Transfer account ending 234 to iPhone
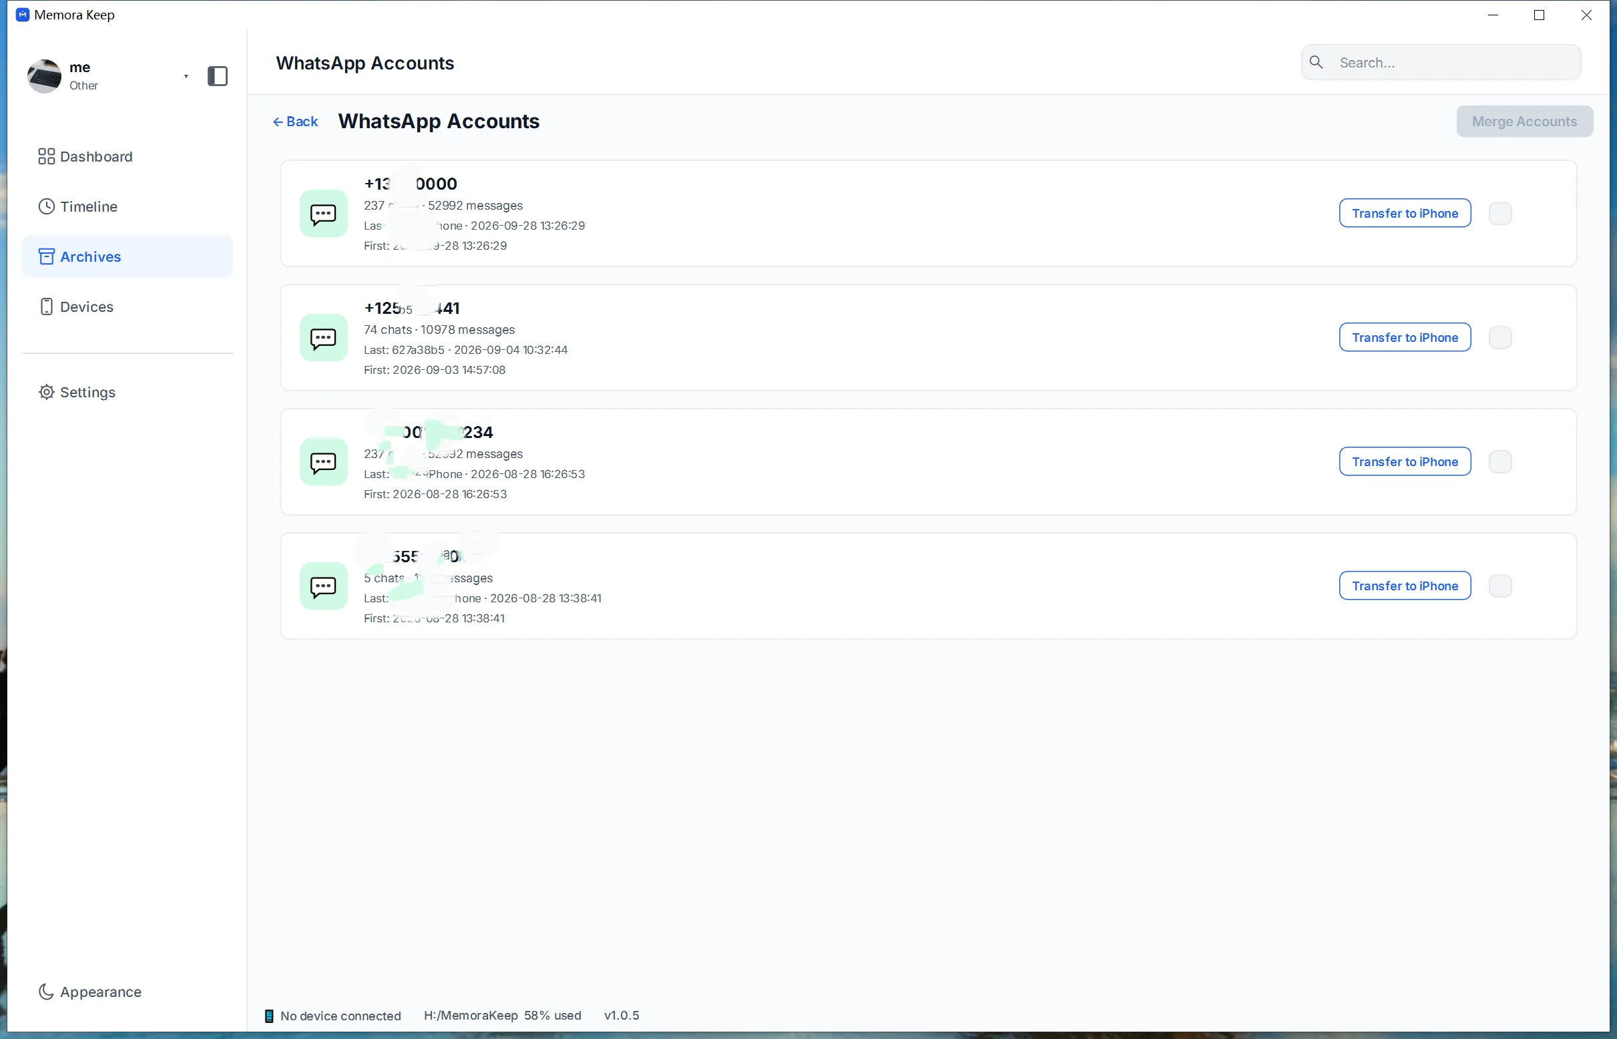 tap(1405, 461)
